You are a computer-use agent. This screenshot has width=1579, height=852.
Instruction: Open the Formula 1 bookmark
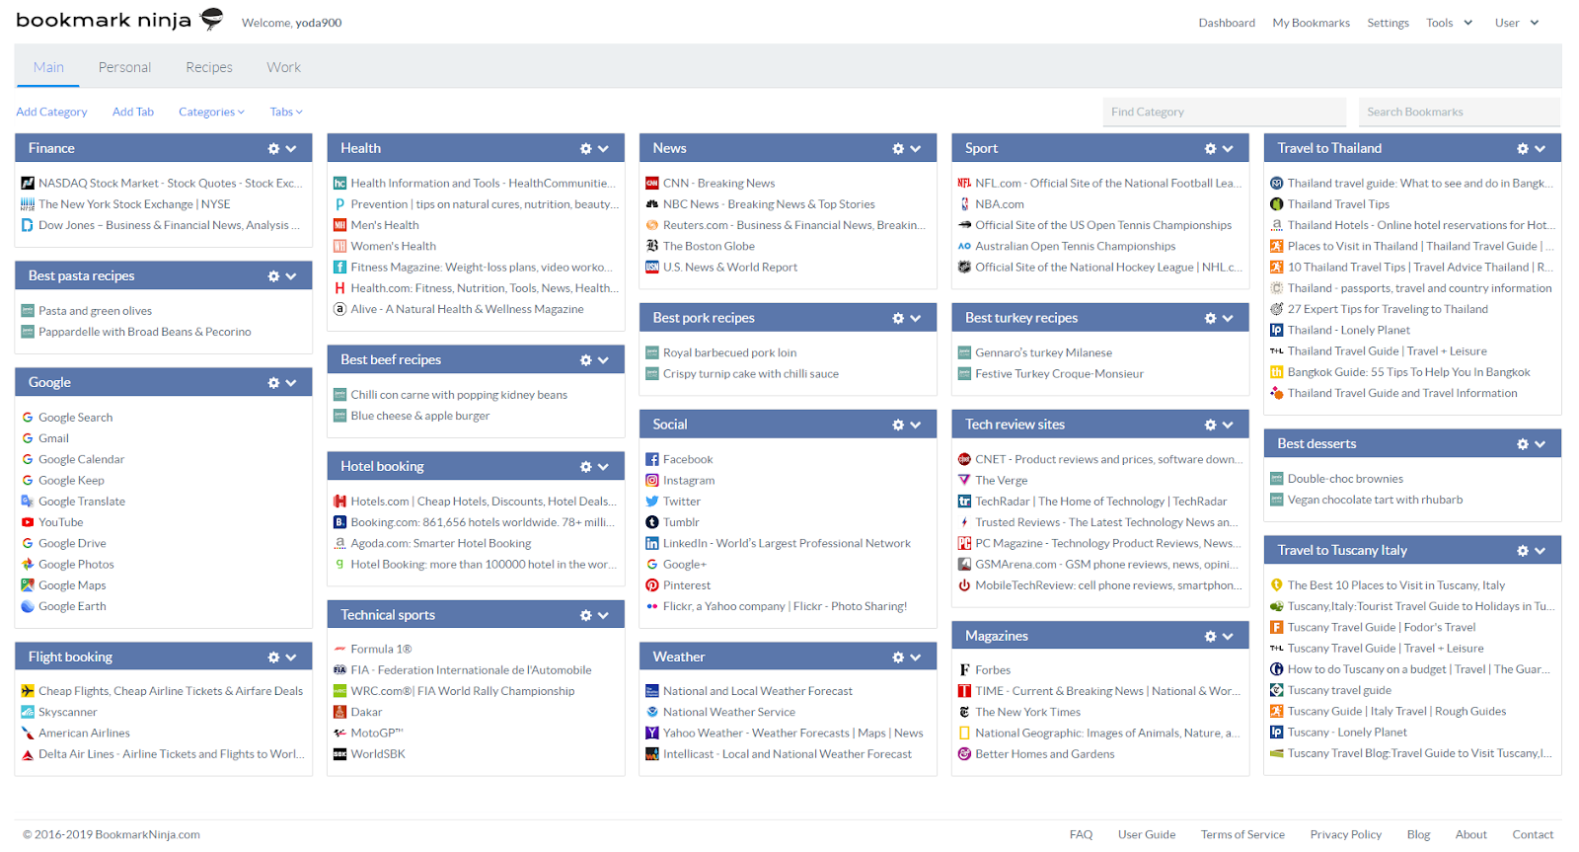(381, 650)
